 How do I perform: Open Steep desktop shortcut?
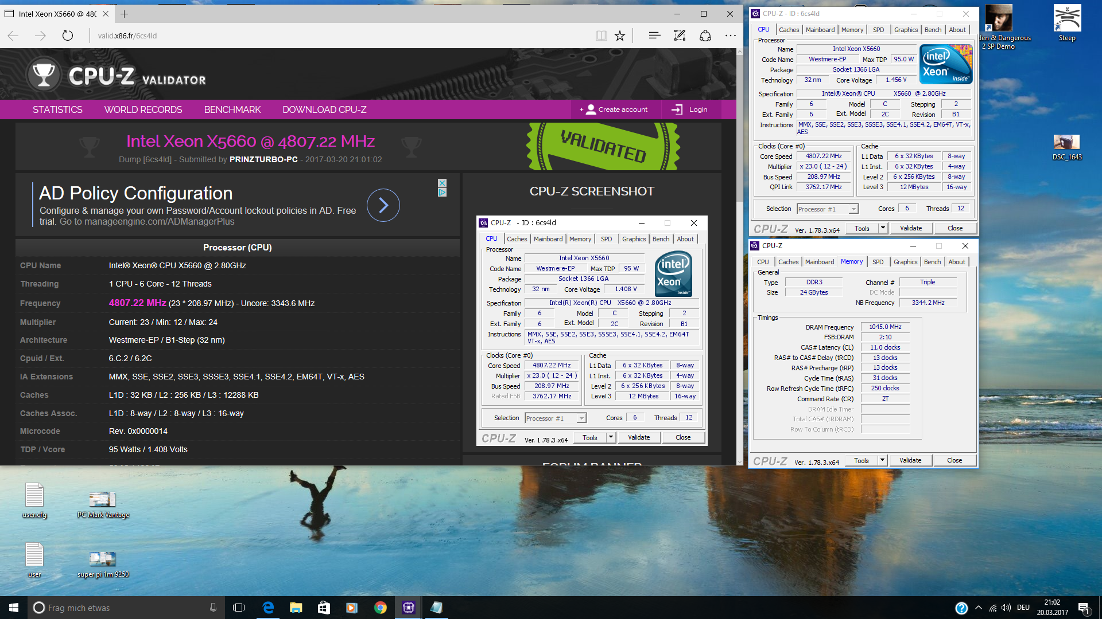[x=1067, y=23]
